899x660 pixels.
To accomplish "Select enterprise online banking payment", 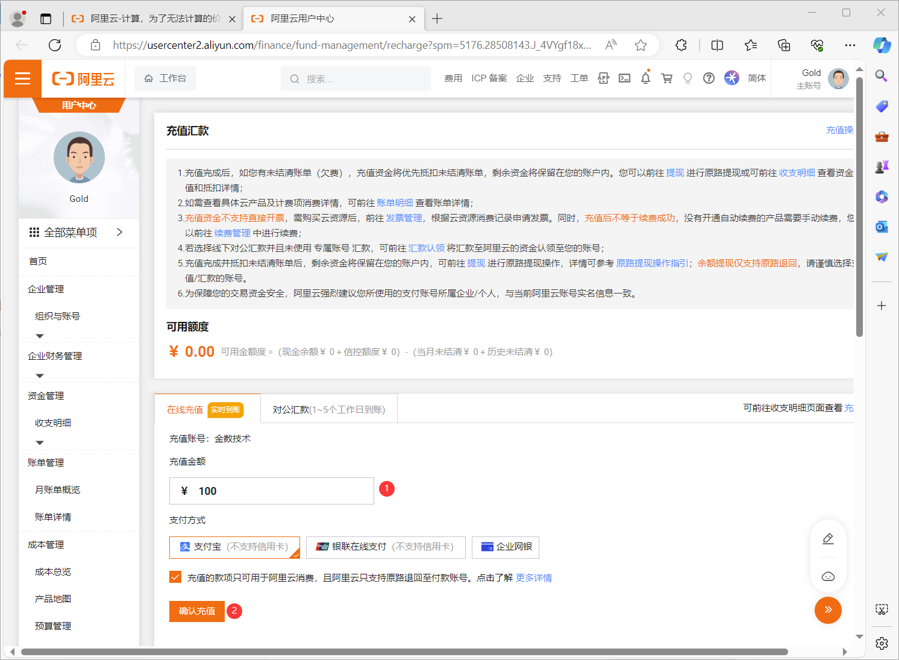I will (x=506, y=547).
